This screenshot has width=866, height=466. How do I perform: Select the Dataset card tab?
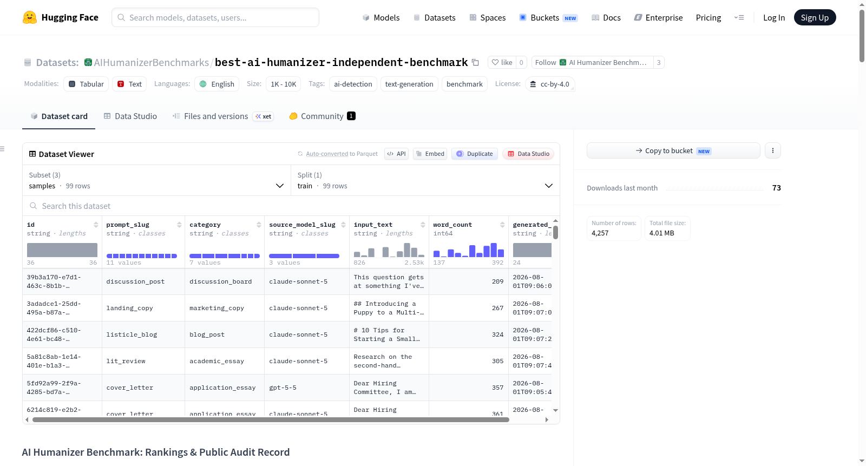click(59, 116)
